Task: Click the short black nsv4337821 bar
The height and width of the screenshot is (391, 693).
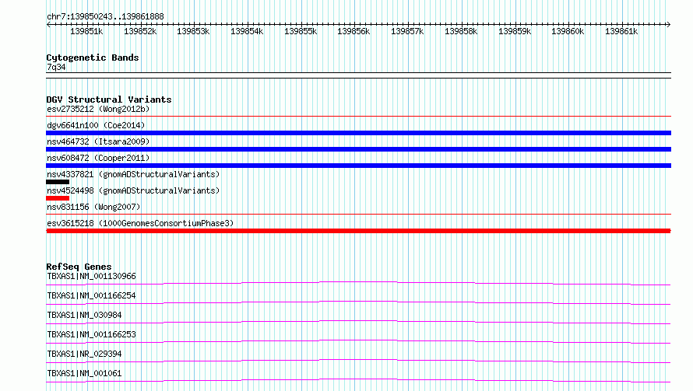Action: pos(58,182)
